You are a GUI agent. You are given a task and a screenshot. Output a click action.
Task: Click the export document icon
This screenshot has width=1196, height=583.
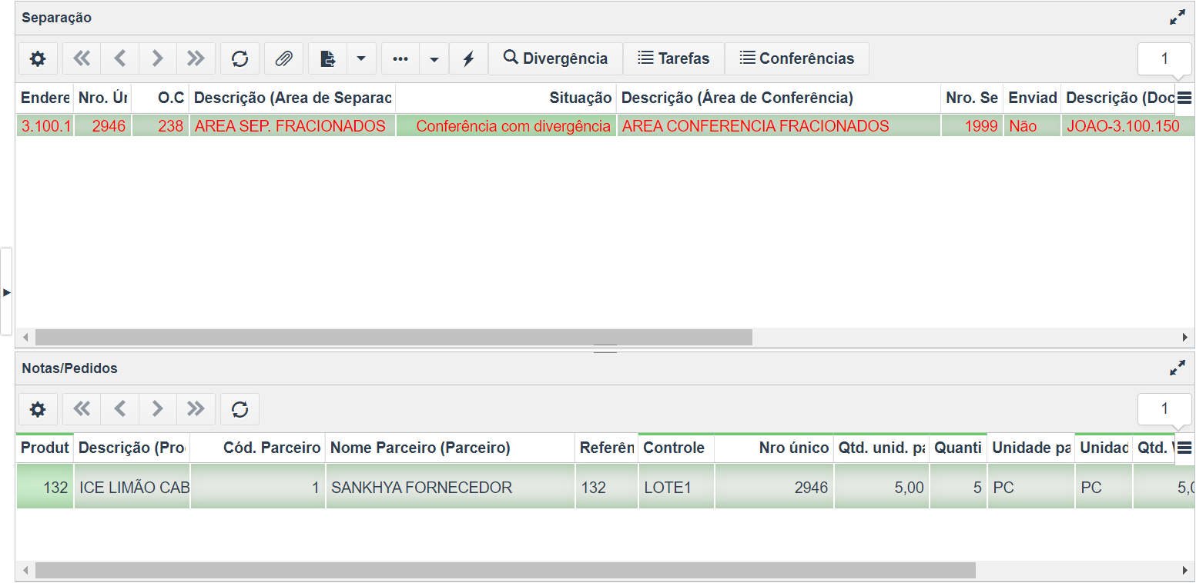point(328,58)
